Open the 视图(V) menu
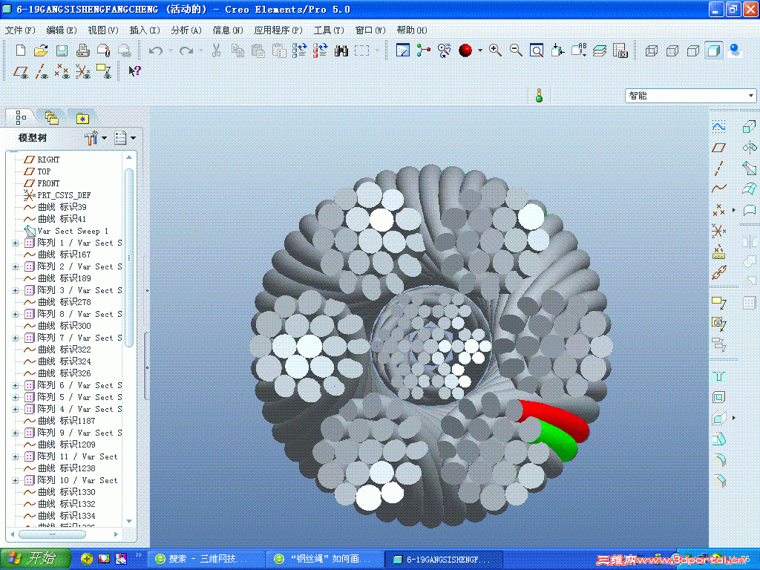Screen dimensions: 760x570 click(x=103, y=30)
